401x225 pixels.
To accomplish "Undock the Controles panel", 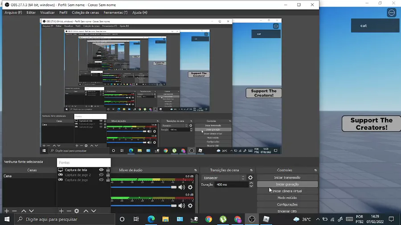I will click(315, 170).
